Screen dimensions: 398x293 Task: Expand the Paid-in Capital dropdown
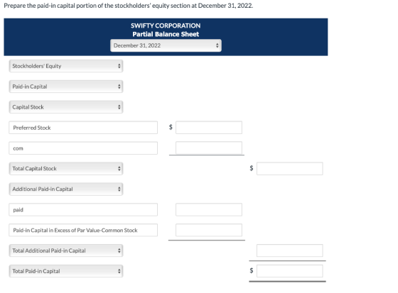click(66, 87)
